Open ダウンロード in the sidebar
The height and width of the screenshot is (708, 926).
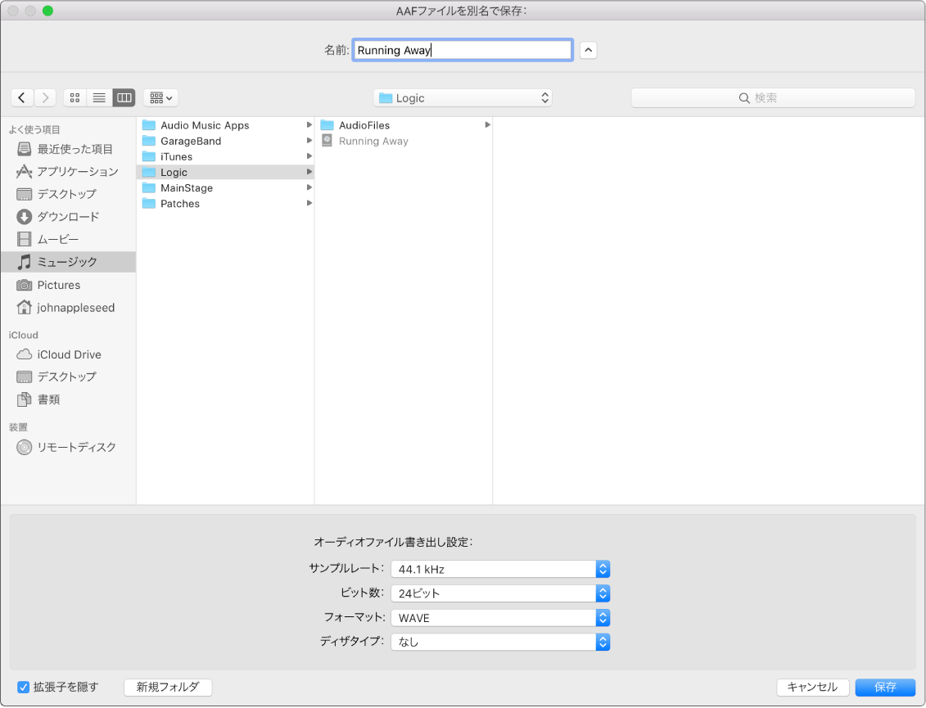pos(68,217)
